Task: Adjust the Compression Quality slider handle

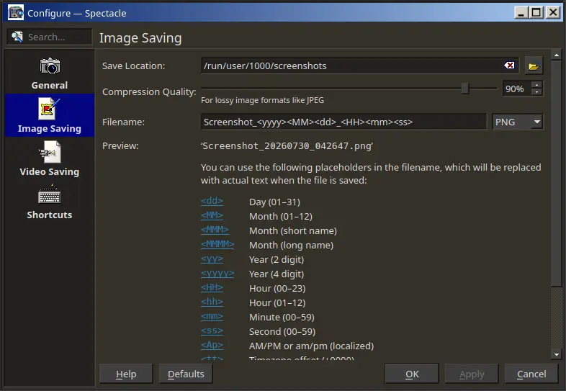Action: [x=465, y=88]
